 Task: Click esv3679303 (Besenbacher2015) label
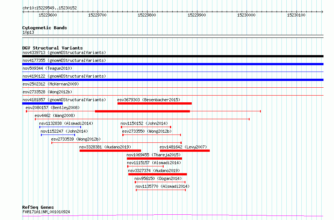[149, 100]
